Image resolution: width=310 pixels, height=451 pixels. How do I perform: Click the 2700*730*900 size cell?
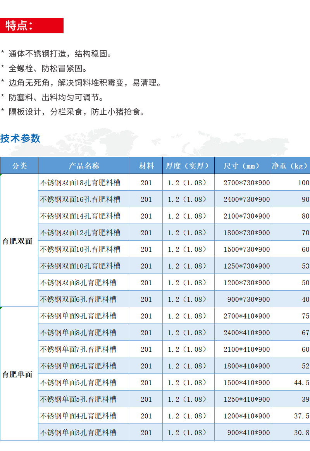pos(246,182)
